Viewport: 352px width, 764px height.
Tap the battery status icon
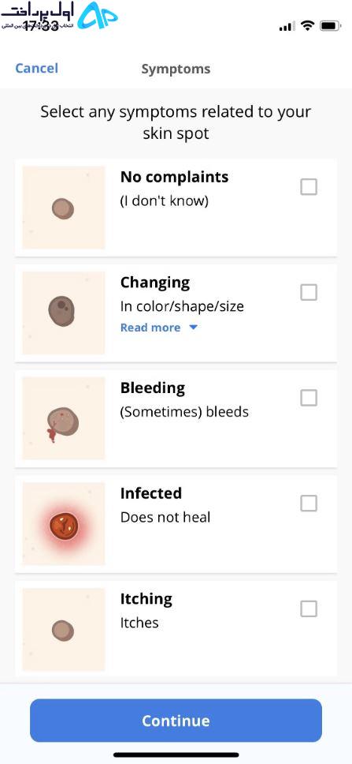[331, 26]
